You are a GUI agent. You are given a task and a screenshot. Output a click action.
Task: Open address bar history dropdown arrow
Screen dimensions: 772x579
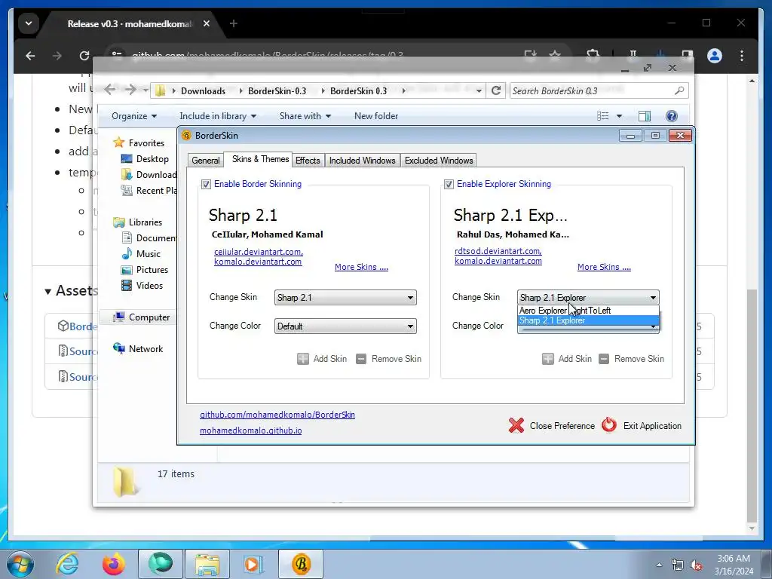click(x=479, y=91)
